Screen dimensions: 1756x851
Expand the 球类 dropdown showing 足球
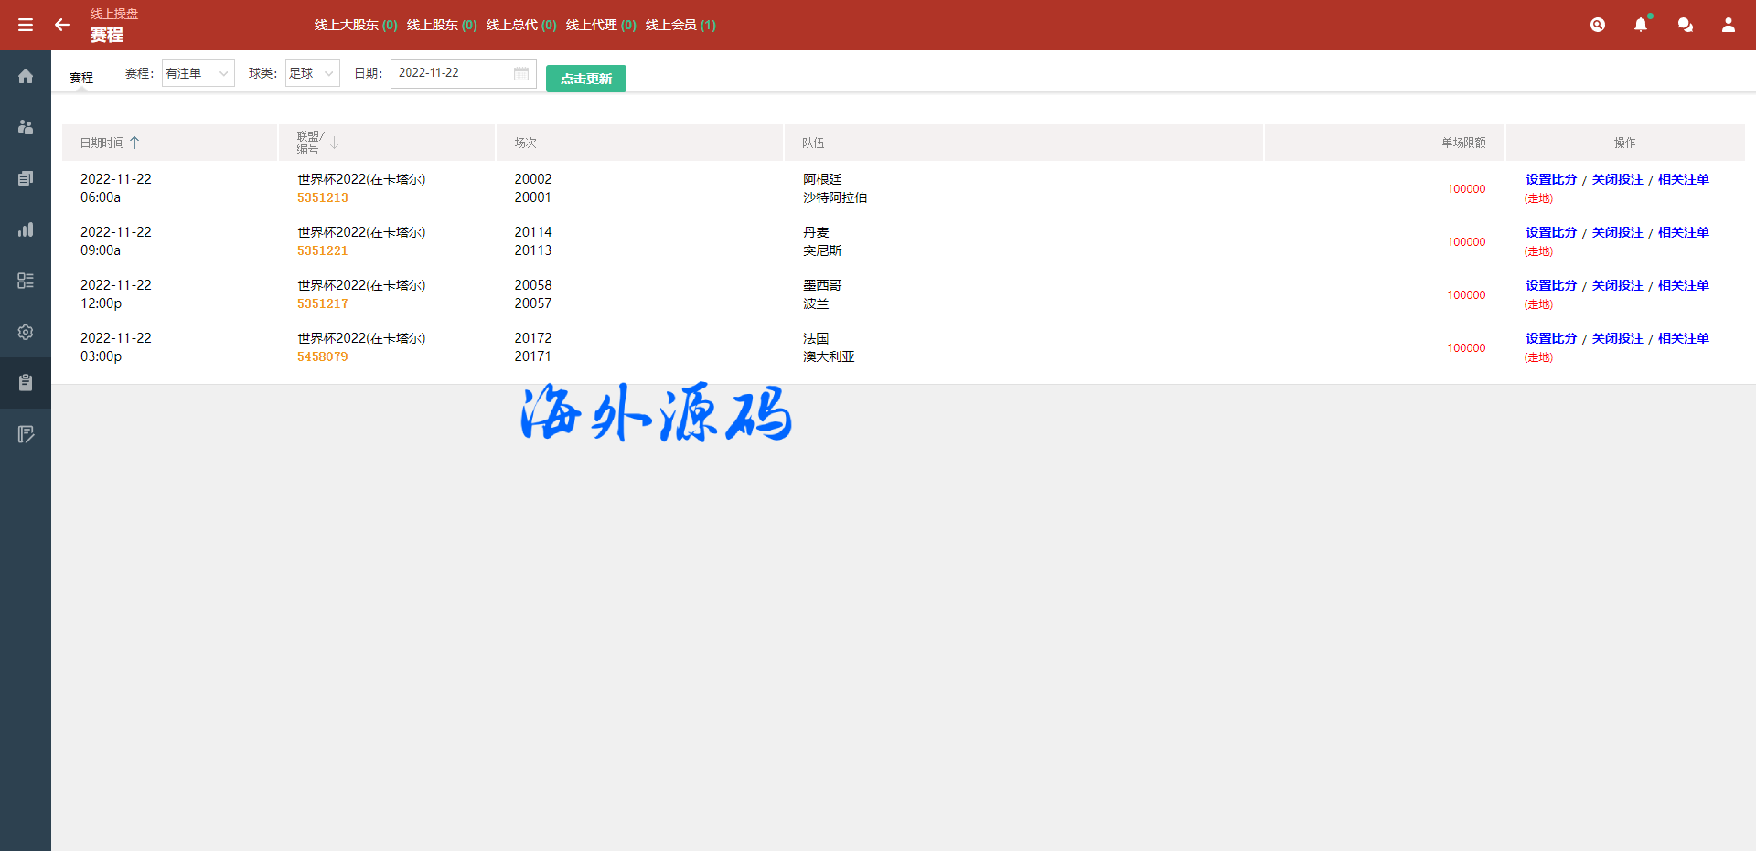coord(312,73)
